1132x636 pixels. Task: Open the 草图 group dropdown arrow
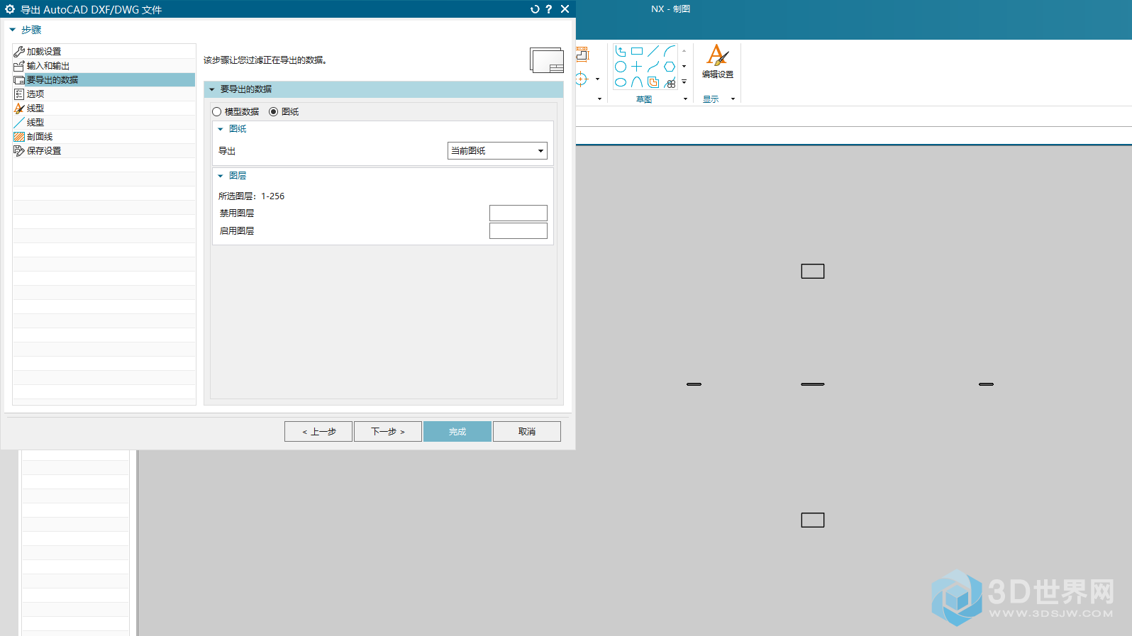[x=685, y=99]
